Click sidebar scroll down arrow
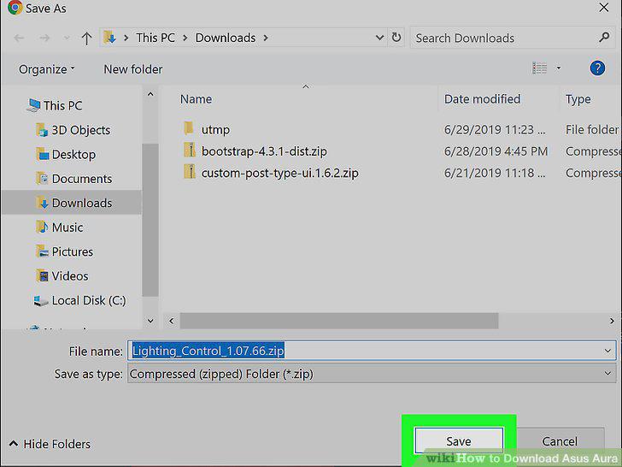The width and height of the screenshot is (622, 467). click(150, 321)
